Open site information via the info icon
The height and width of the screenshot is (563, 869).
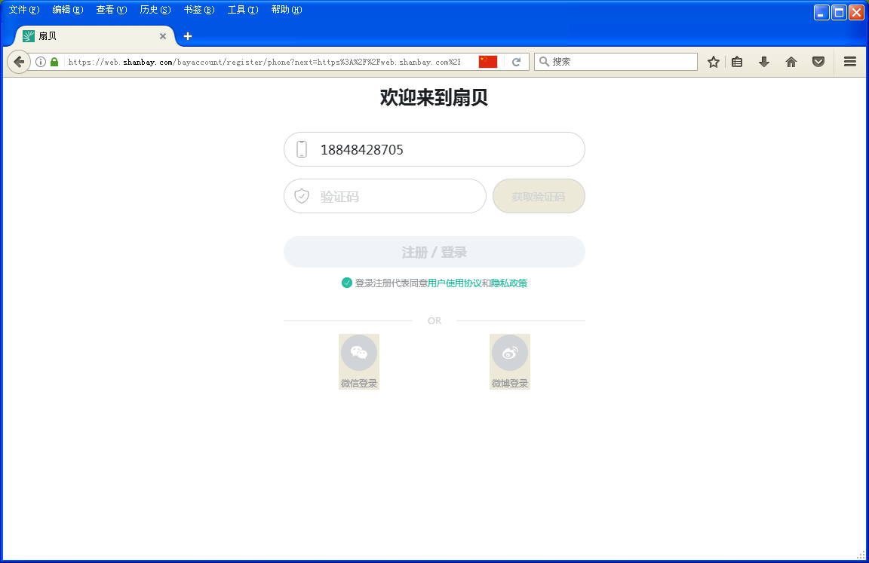(x=41, y=62)
